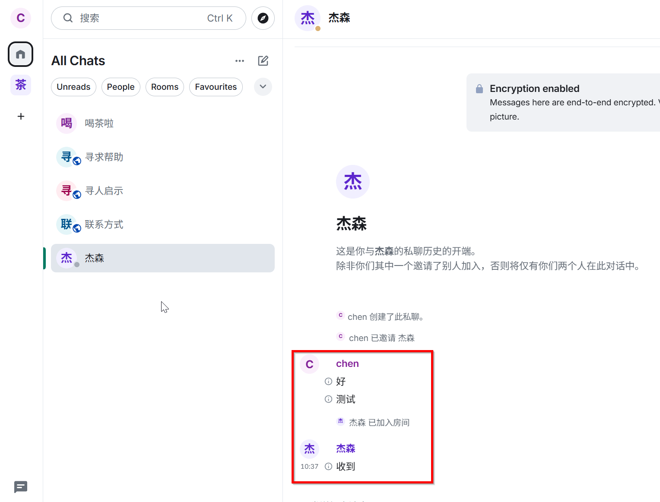Click 杰森's avatar beside 收到 message

(310, 449)
